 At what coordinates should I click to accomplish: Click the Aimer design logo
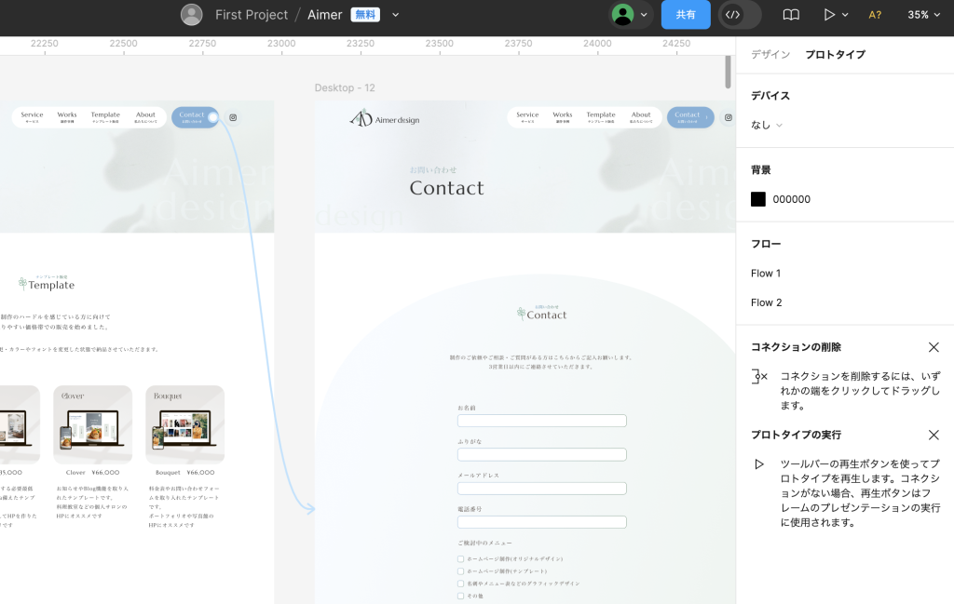(385, 117)
